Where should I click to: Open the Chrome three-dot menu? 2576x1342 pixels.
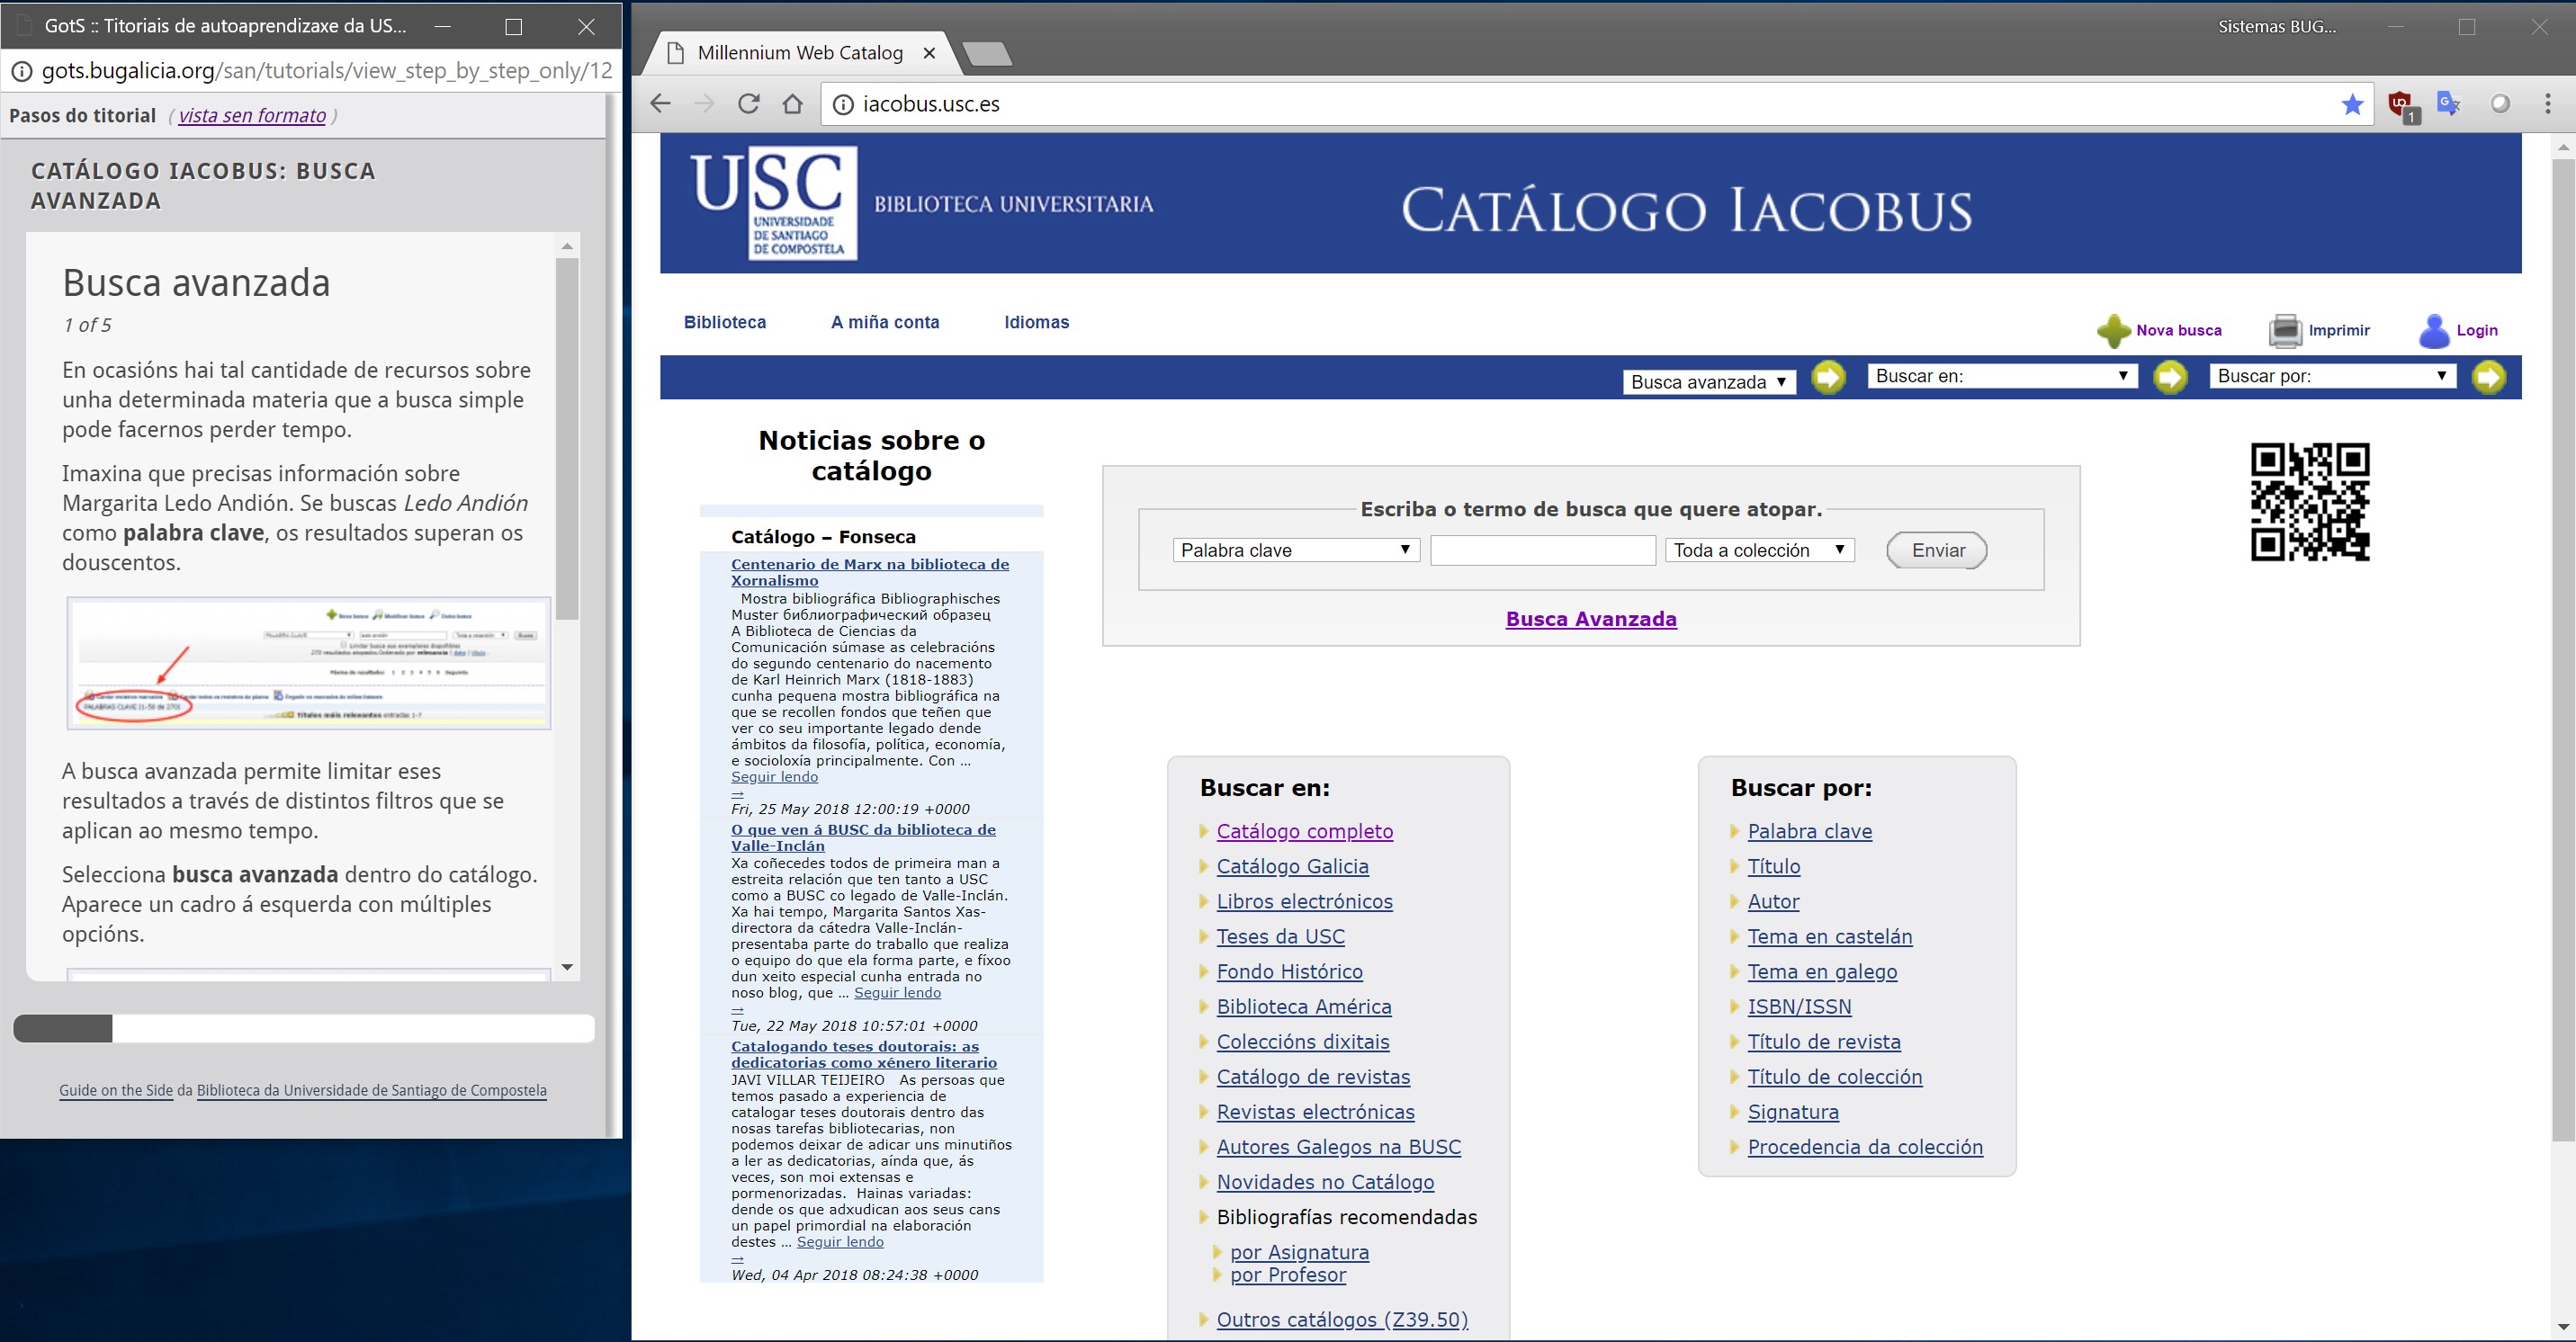(2547, 103)
